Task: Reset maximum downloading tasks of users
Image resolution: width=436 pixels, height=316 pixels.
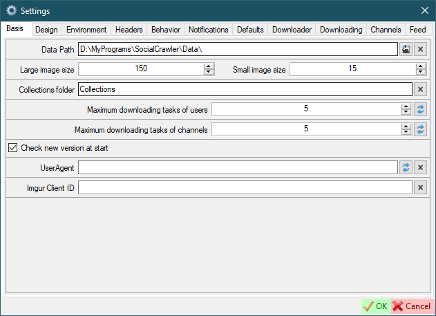Action: [x=420, y=109]
